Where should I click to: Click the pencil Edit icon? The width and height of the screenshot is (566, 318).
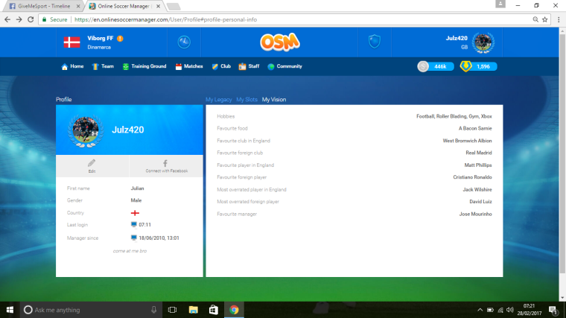point(92,163)
